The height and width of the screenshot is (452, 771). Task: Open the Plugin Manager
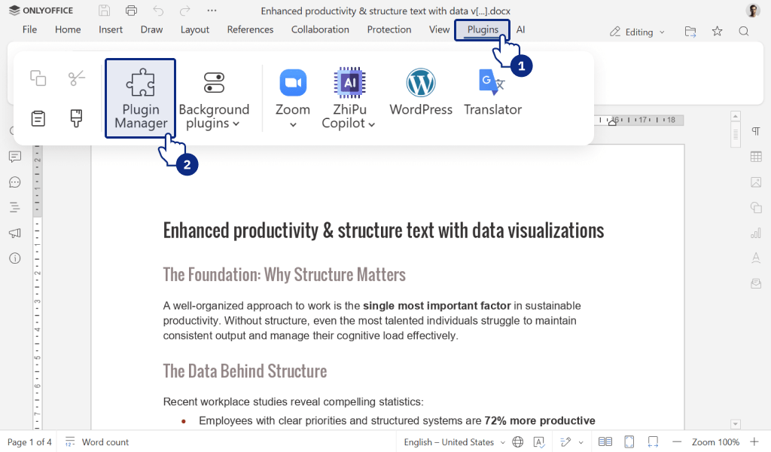140,98
